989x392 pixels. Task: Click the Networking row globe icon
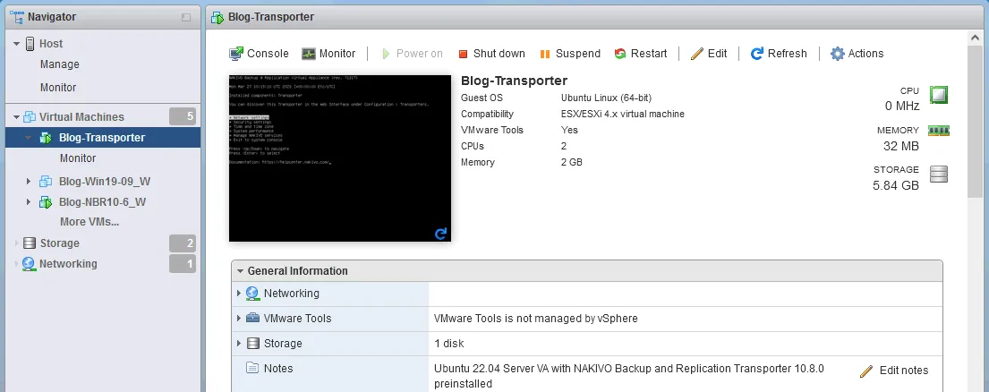253,294
